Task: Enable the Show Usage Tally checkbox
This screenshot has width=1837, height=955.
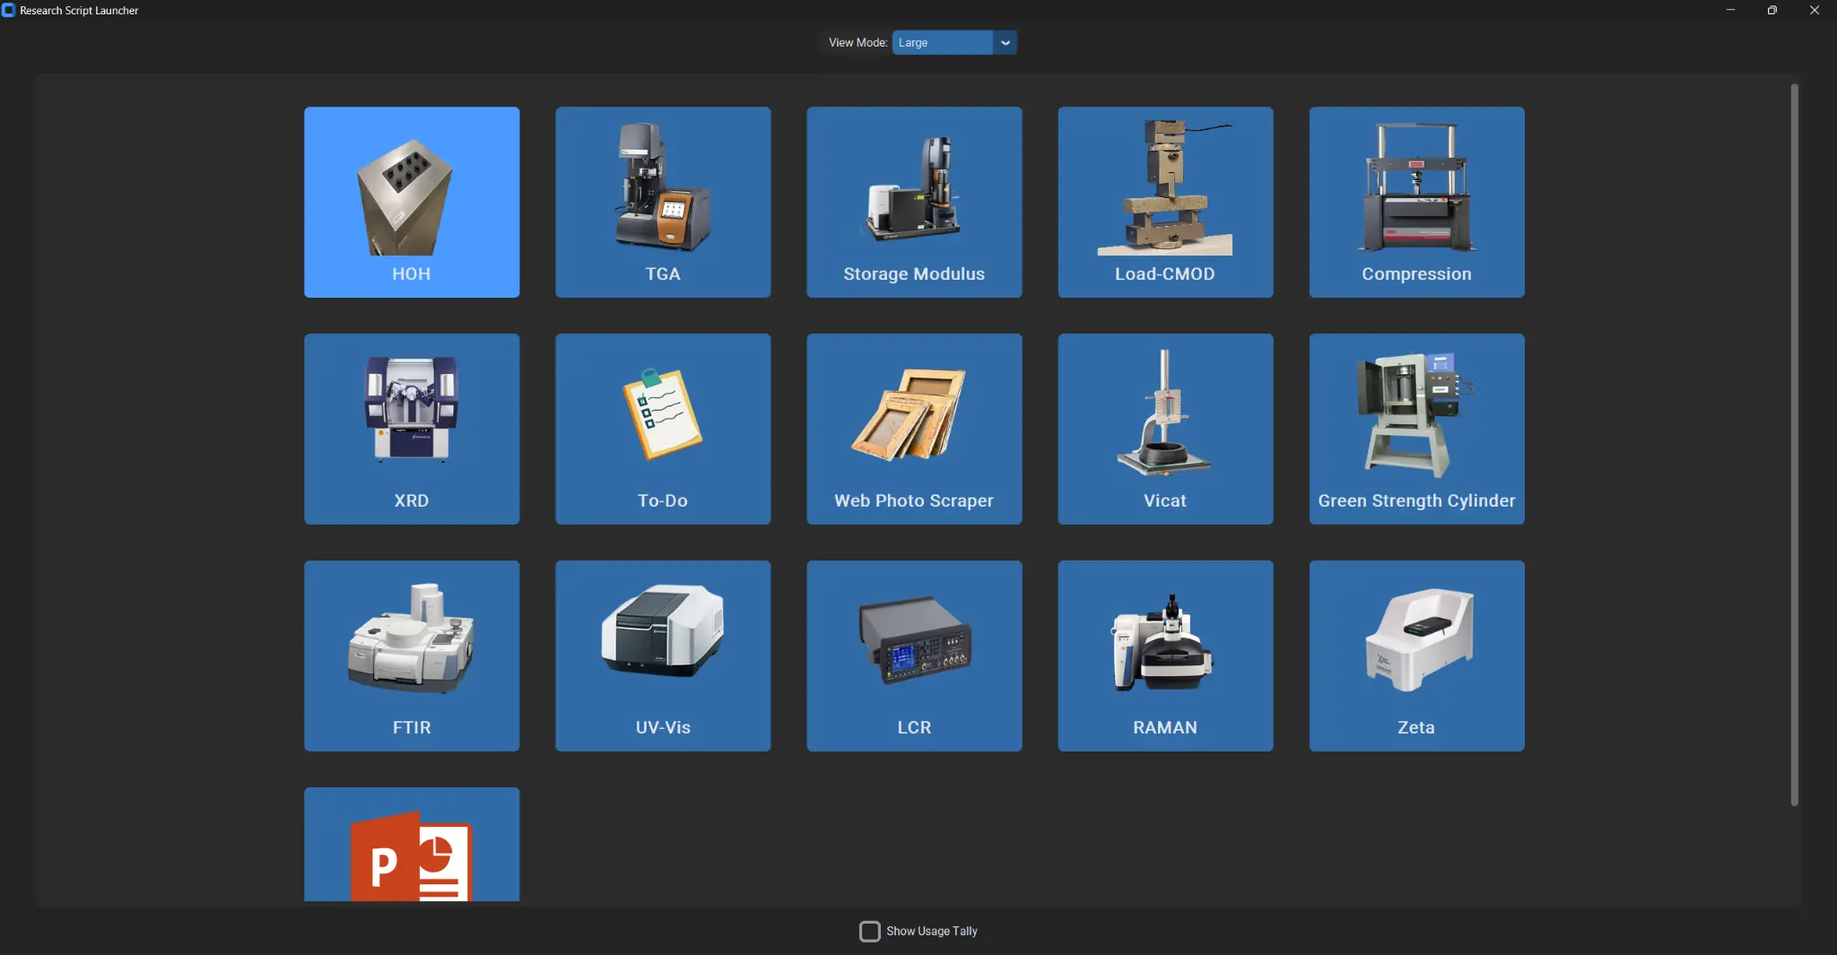Action: [869, 931]
